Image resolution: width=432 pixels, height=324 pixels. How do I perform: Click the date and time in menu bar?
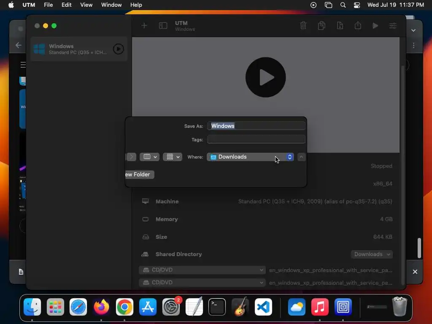396,5
